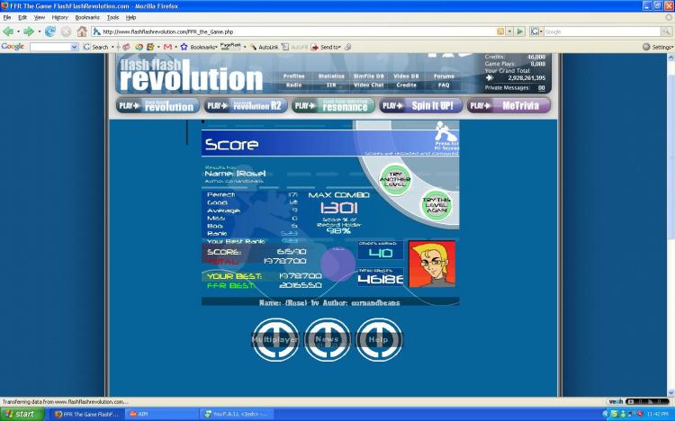Click the Google toolbar logo
This screenshot has width=675, height=421.
click(x=13, y=47)
